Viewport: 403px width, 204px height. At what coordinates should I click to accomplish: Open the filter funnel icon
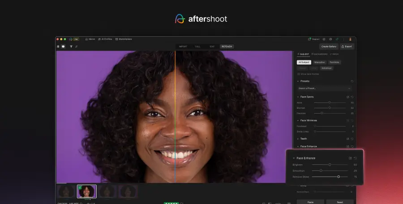pyautogui.click(x=71, y=47)
